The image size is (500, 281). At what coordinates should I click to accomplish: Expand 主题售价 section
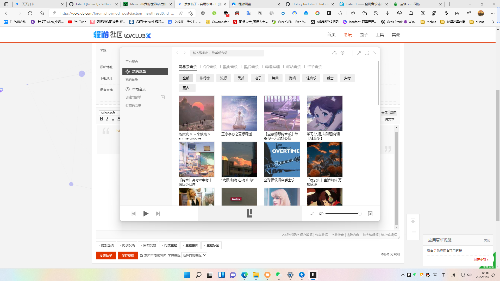tap(191, 245)
